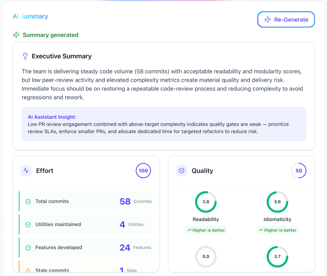Click the Summary generated status text
Image resolution: width=327 pixels, height=276 pixels.
click(50, 35)
